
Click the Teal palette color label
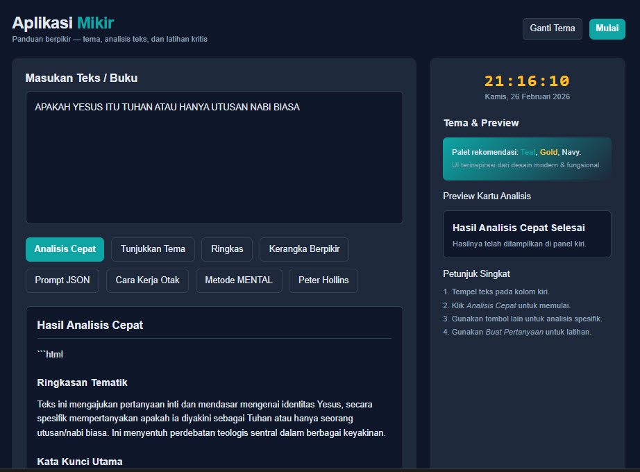(528, 152)
